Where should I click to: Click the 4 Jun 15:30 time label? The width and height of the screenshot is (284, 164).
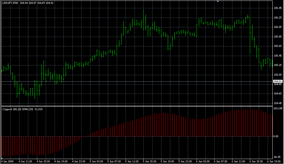tap(43, 162)
